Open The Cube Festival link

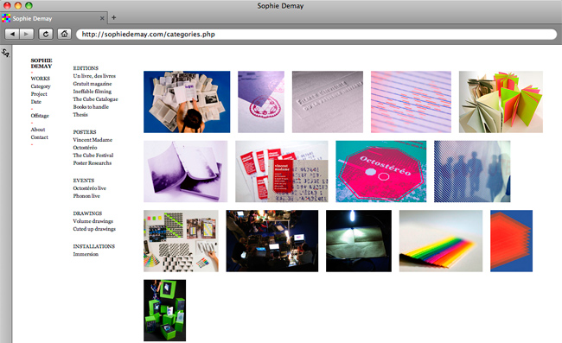click(93, 156)
